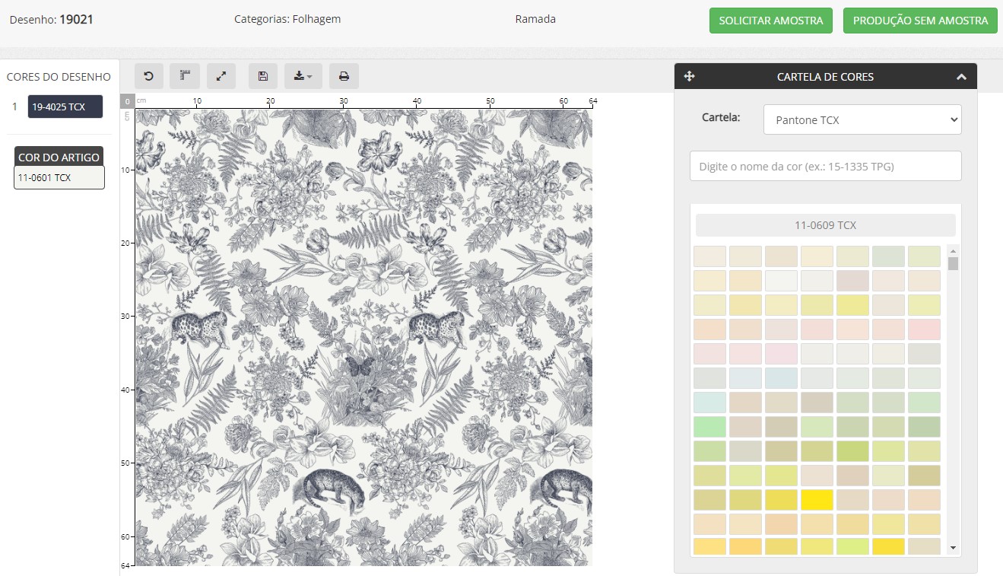Pick the light green swatch in palette
The width and height of the screenshot is (1003, 576).
coord(709,427)
